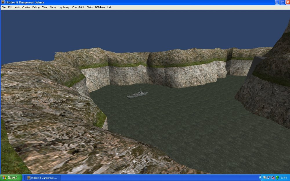Open the View menu
290x181 pixels.
pyautogui.click(x=45, y=7)
